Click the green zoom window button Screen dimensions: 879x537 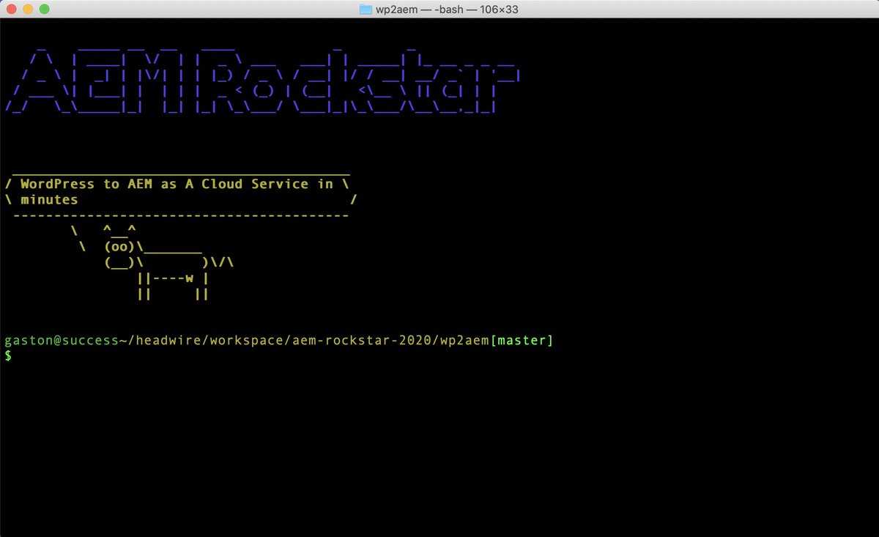(x=44, y=10)
